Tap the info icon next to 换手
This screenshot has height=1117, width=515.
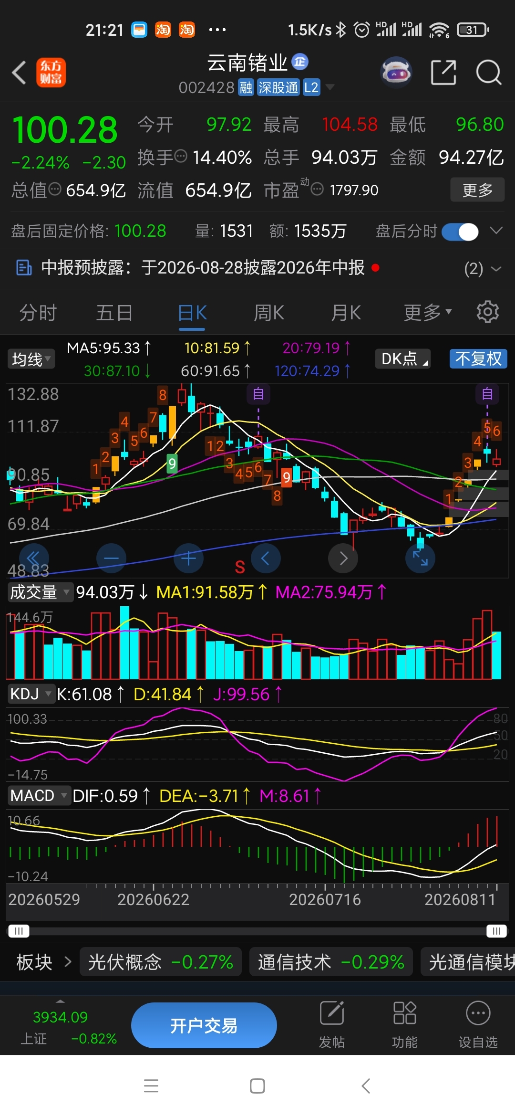point(181,156)
